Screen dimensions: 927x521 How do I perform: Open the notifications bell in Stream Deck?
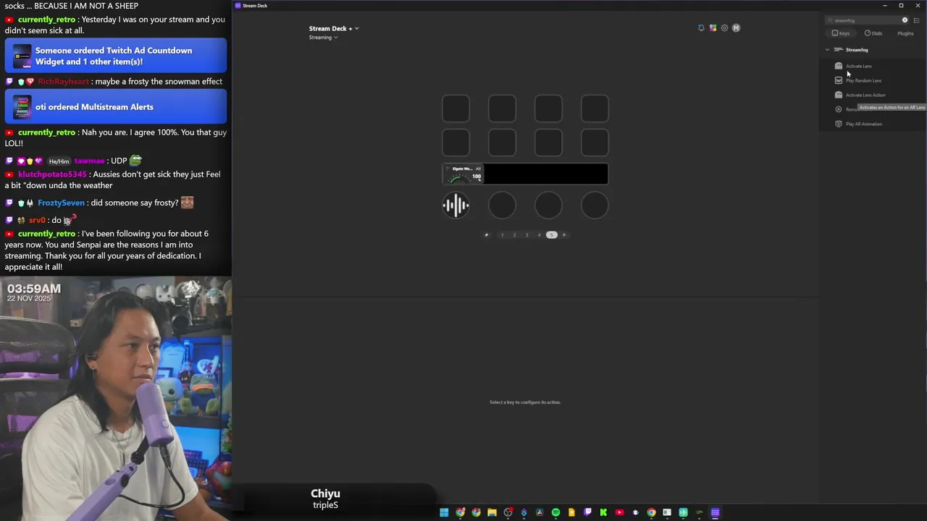pyautogui.click(x=701, y=28)
